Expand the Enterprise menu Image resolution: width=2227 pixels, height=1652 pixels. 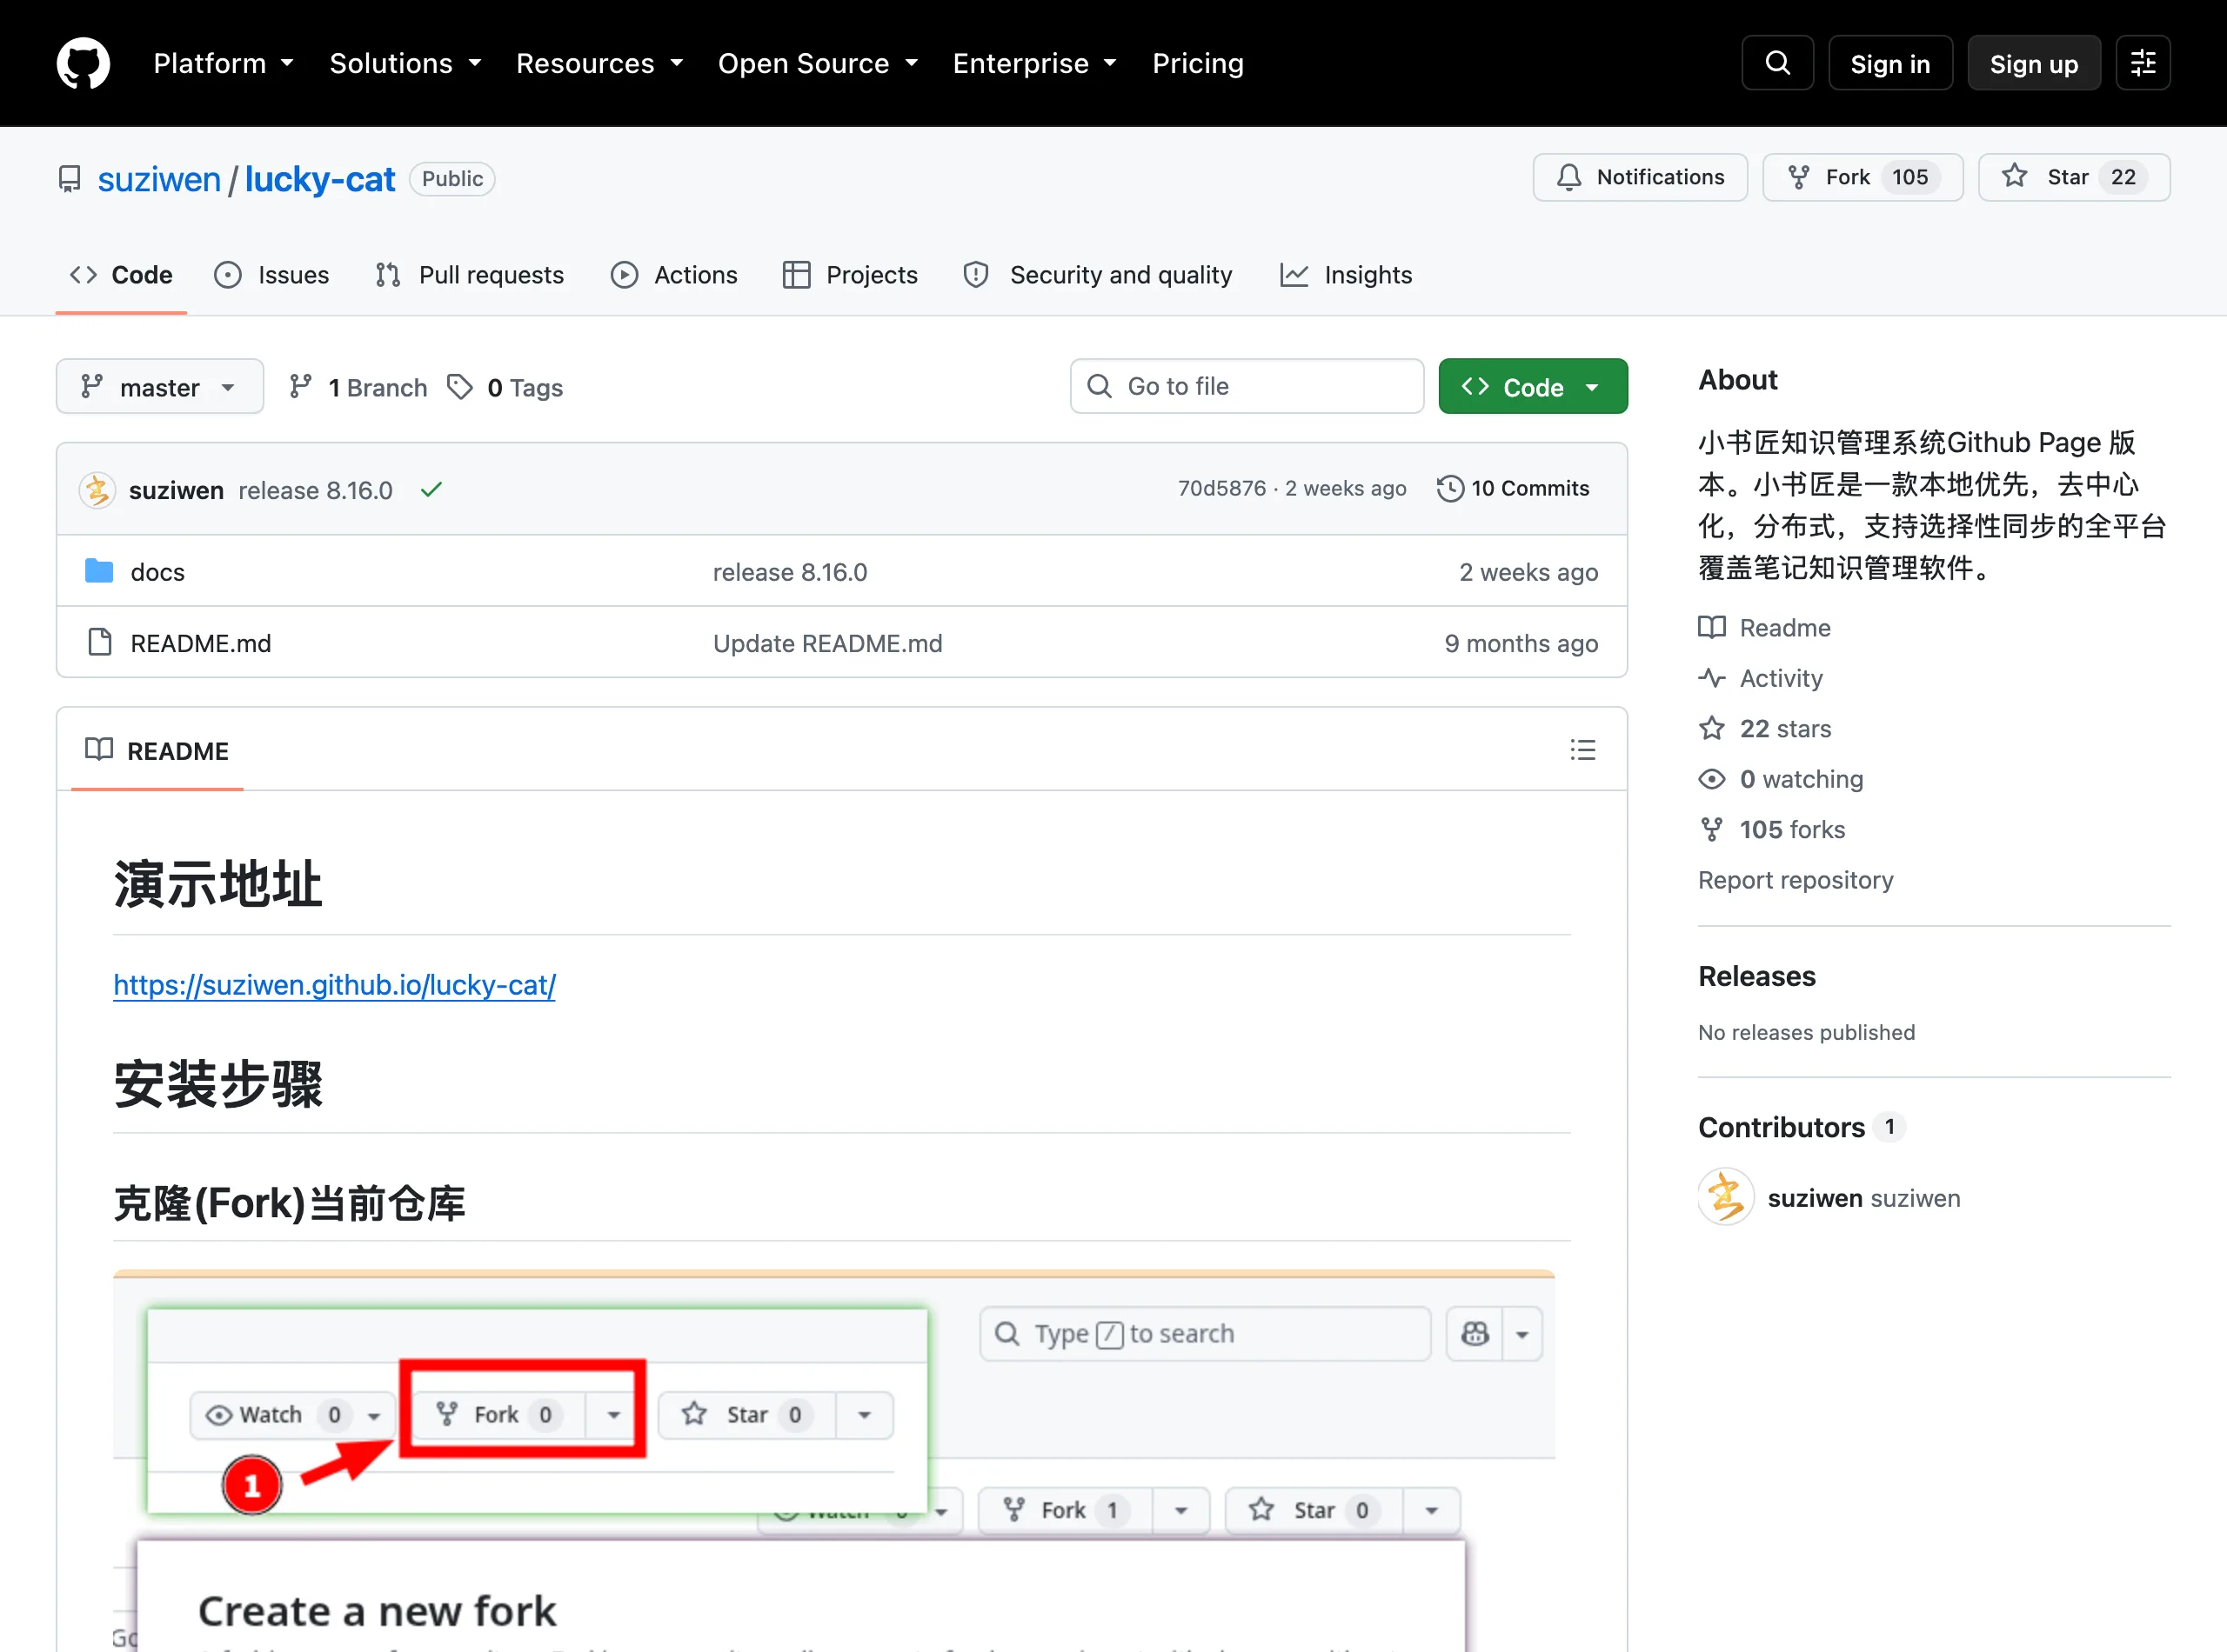pyautogui.click(x=1034, y=63)
